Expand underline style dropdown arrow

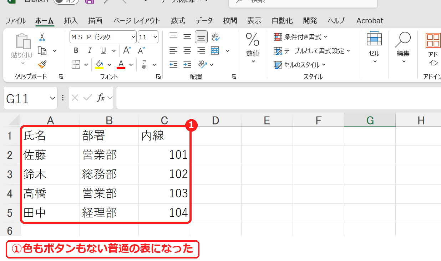[x=113, y=51]
